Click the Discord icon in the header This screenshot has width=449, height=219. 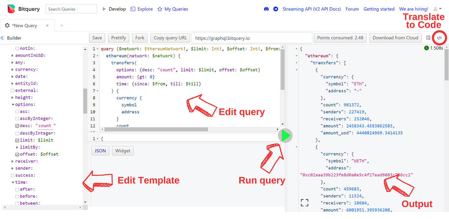point(266,9)
